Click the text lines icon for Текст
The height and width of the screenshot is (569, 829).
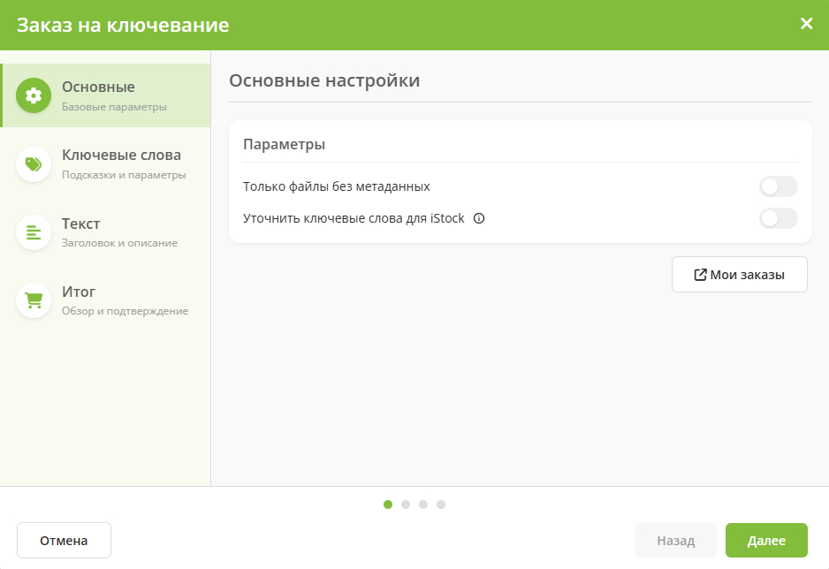pyautogui.click(x=34, y=232)
